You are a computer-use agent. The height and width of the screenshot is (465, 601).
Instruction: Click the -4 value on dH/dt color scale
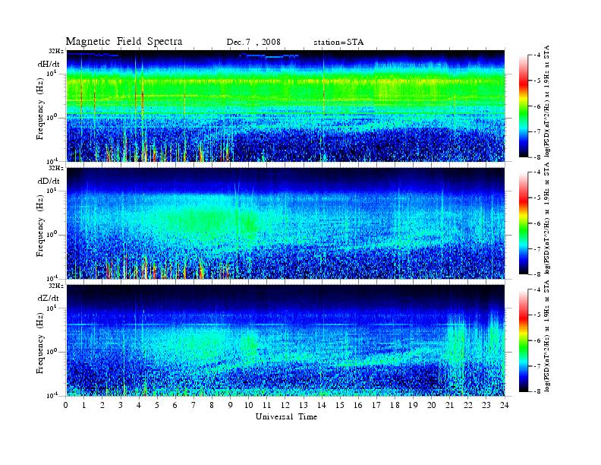coord(538,55)
